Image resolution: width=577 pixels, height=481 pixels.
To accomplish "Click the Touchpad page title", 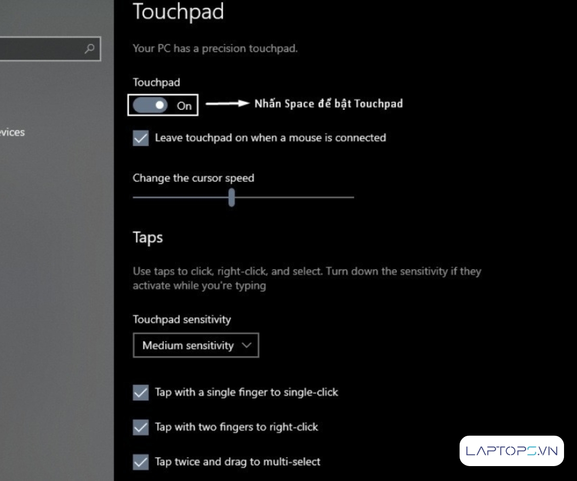I will (178, 12).
